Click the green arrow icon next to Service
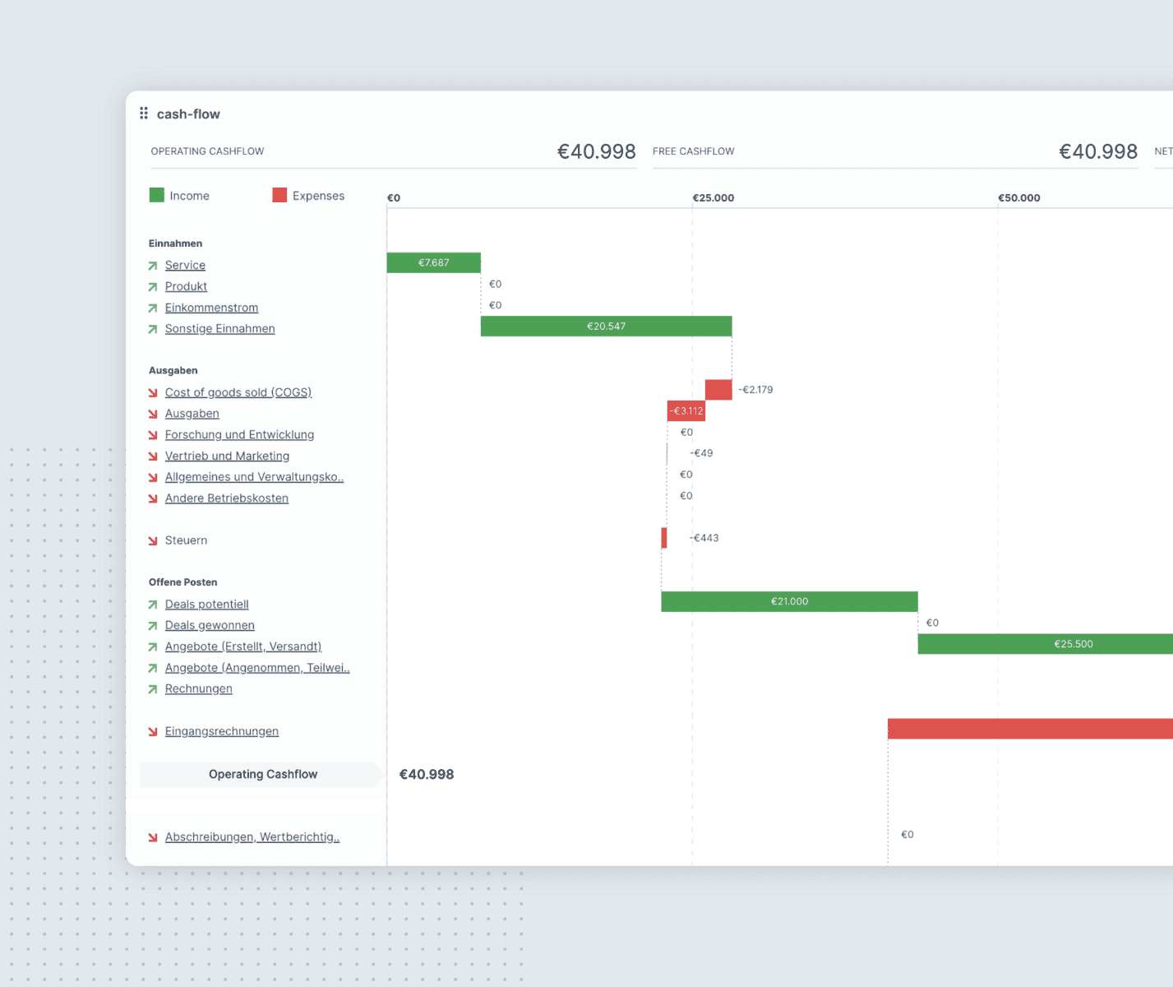This screenshot has height=987, width=1173. click(x=152, y=266)
